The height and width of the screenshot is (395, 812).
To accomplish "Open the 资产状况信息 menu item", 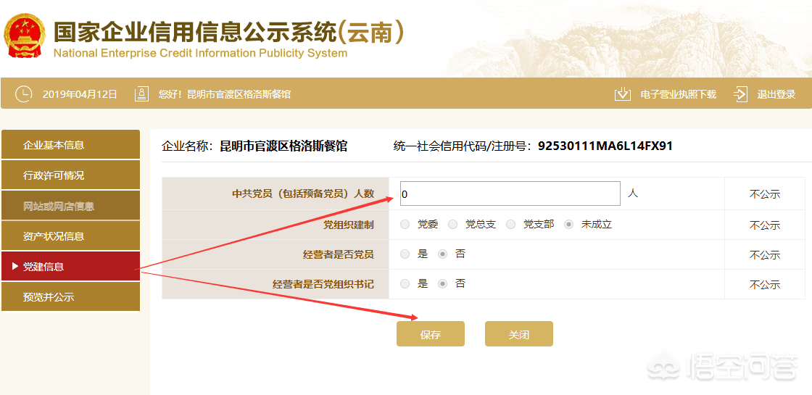I will tap(71, 236).
